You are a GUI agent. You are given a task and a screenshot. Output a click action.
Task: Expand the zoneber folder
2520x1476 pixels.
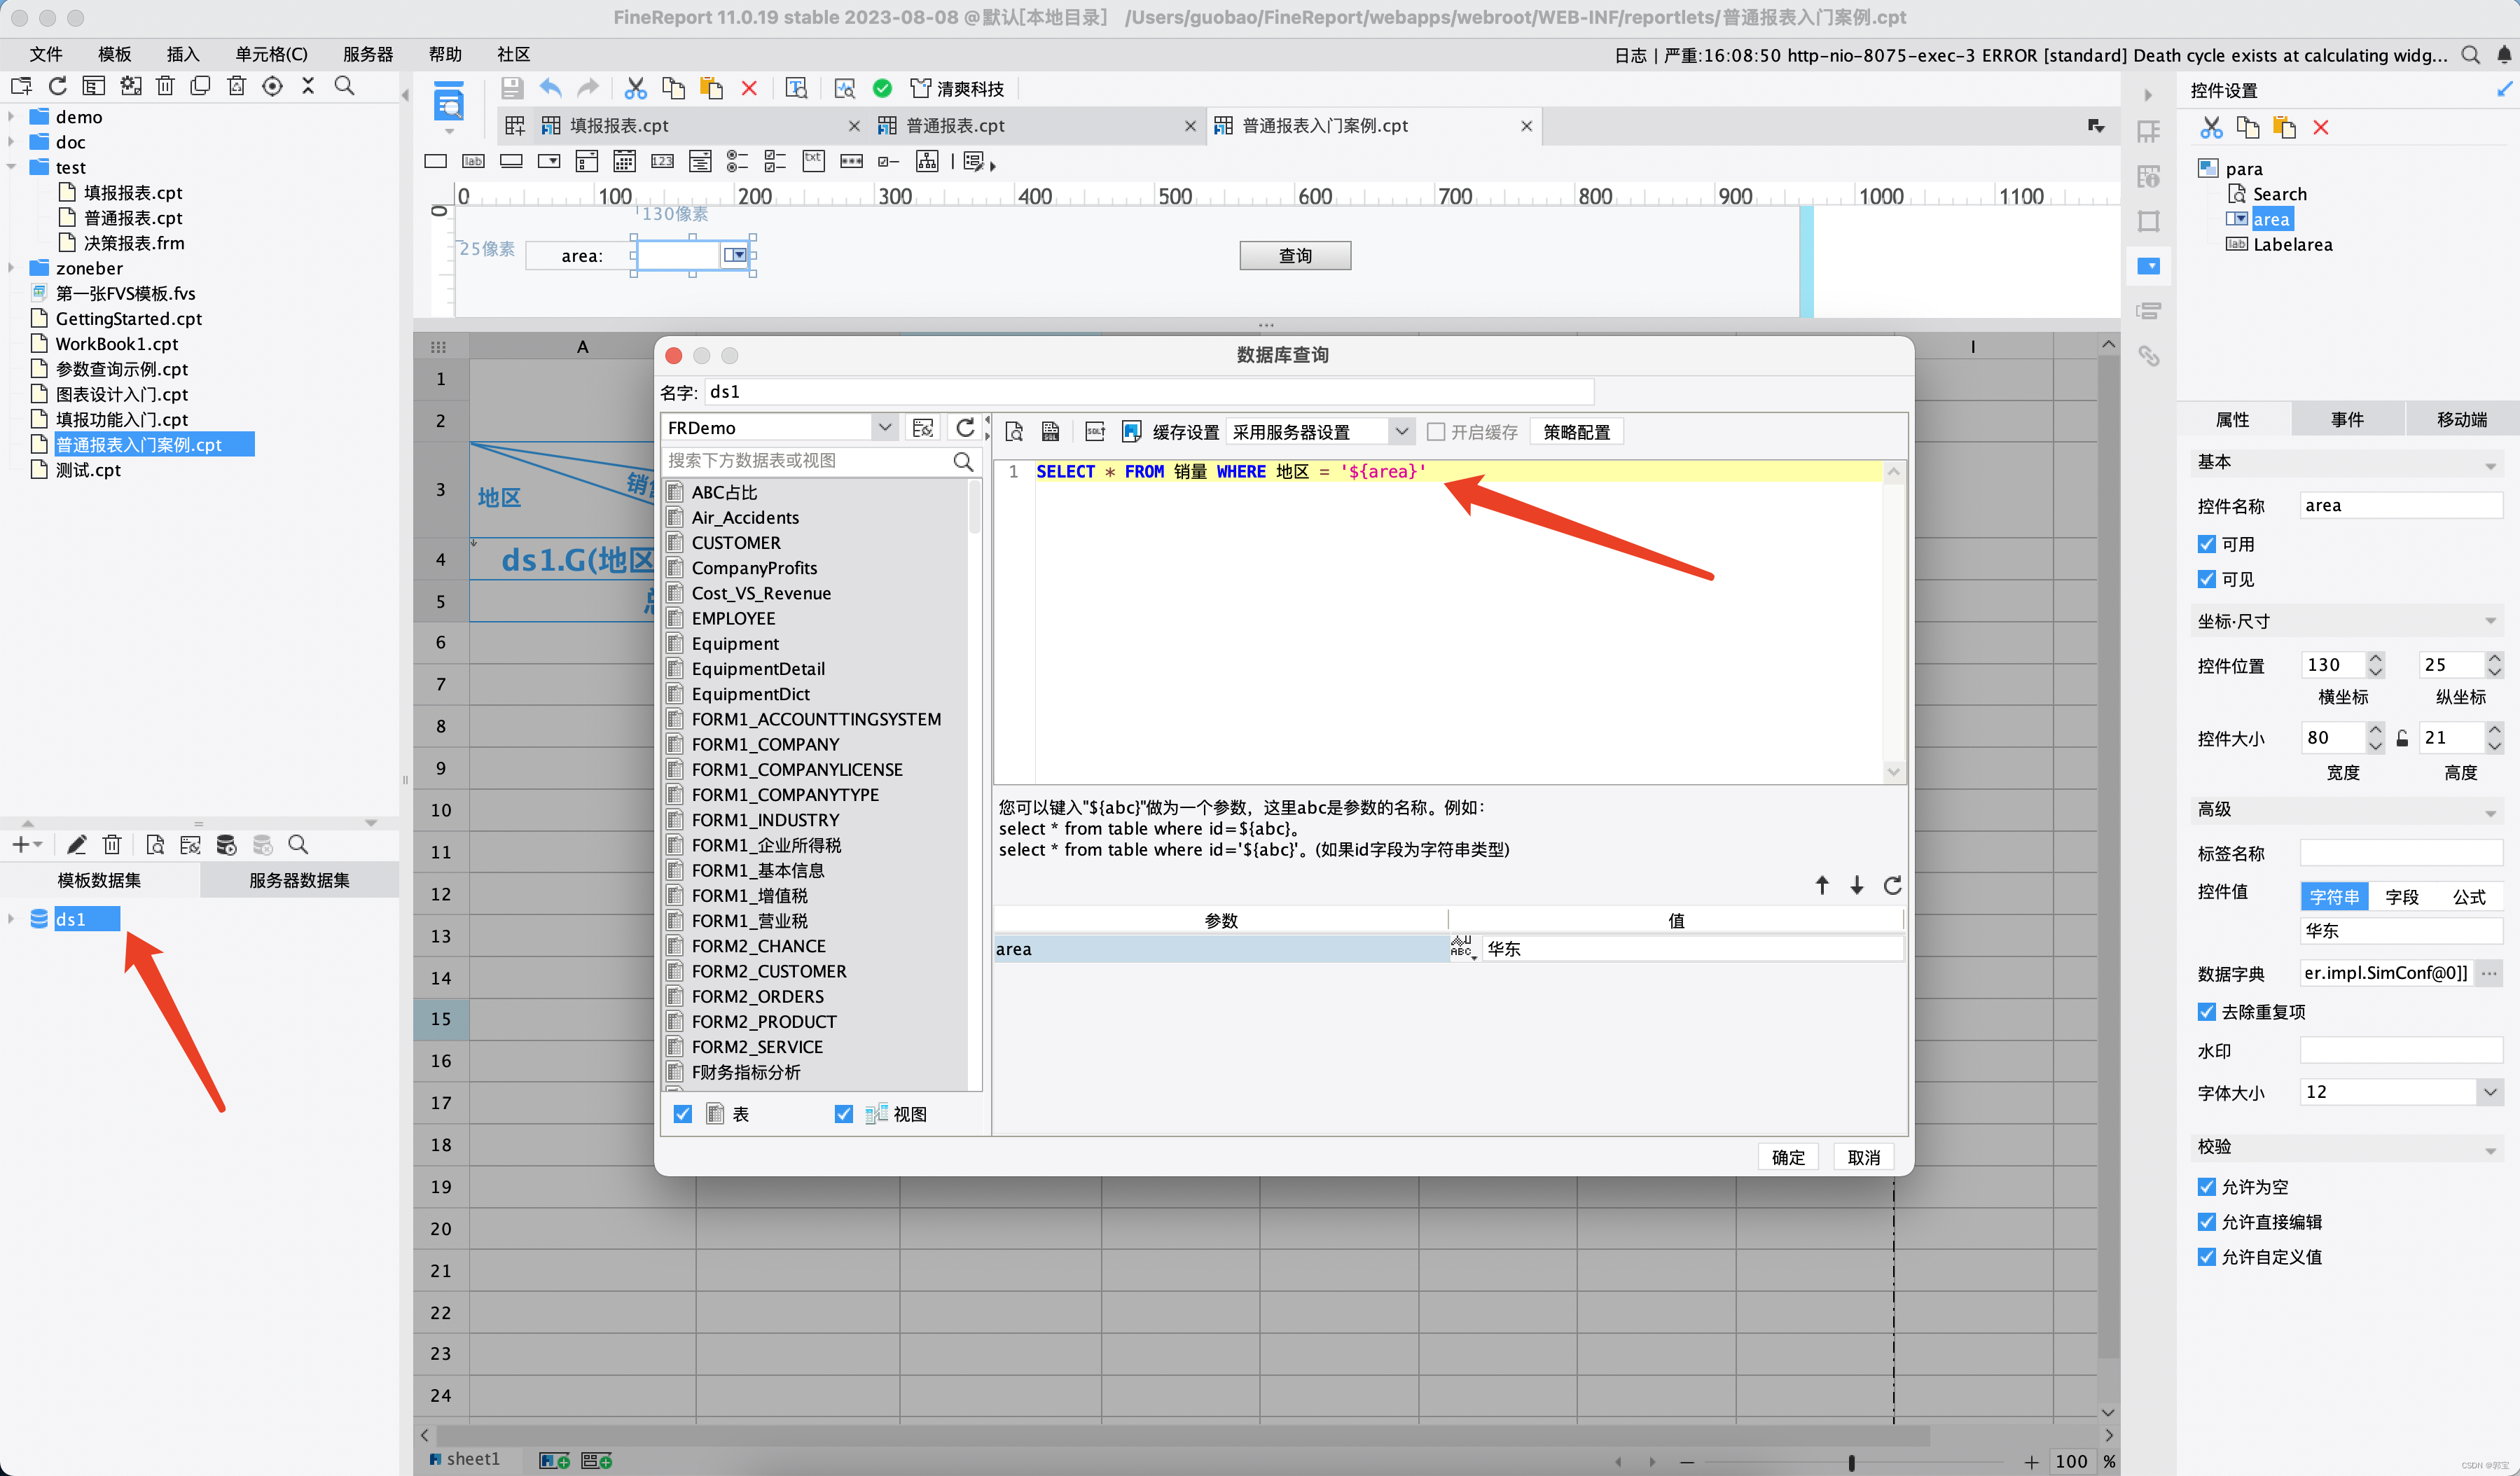(x=12, y=268)
